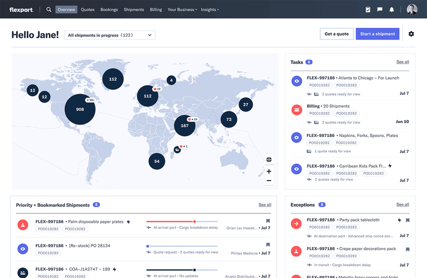This screenshot has width=427, height=278.
Task: Expand the Insights menu
Action: (x=210, y=10)
